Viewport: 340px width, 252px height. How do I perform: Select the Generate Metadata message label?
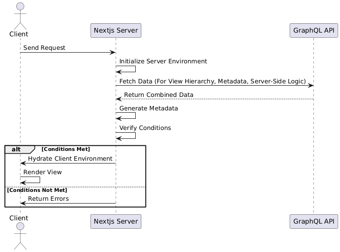point(148,109)
